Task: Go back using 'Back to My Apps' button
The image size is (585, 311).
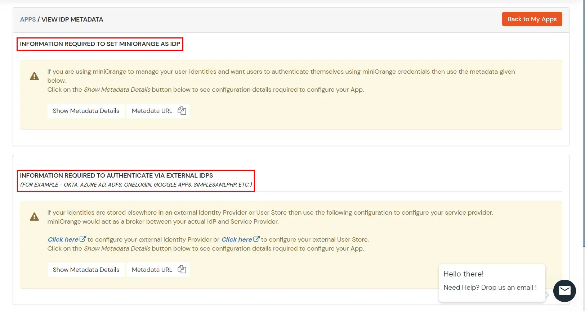Action: (532, 19)
